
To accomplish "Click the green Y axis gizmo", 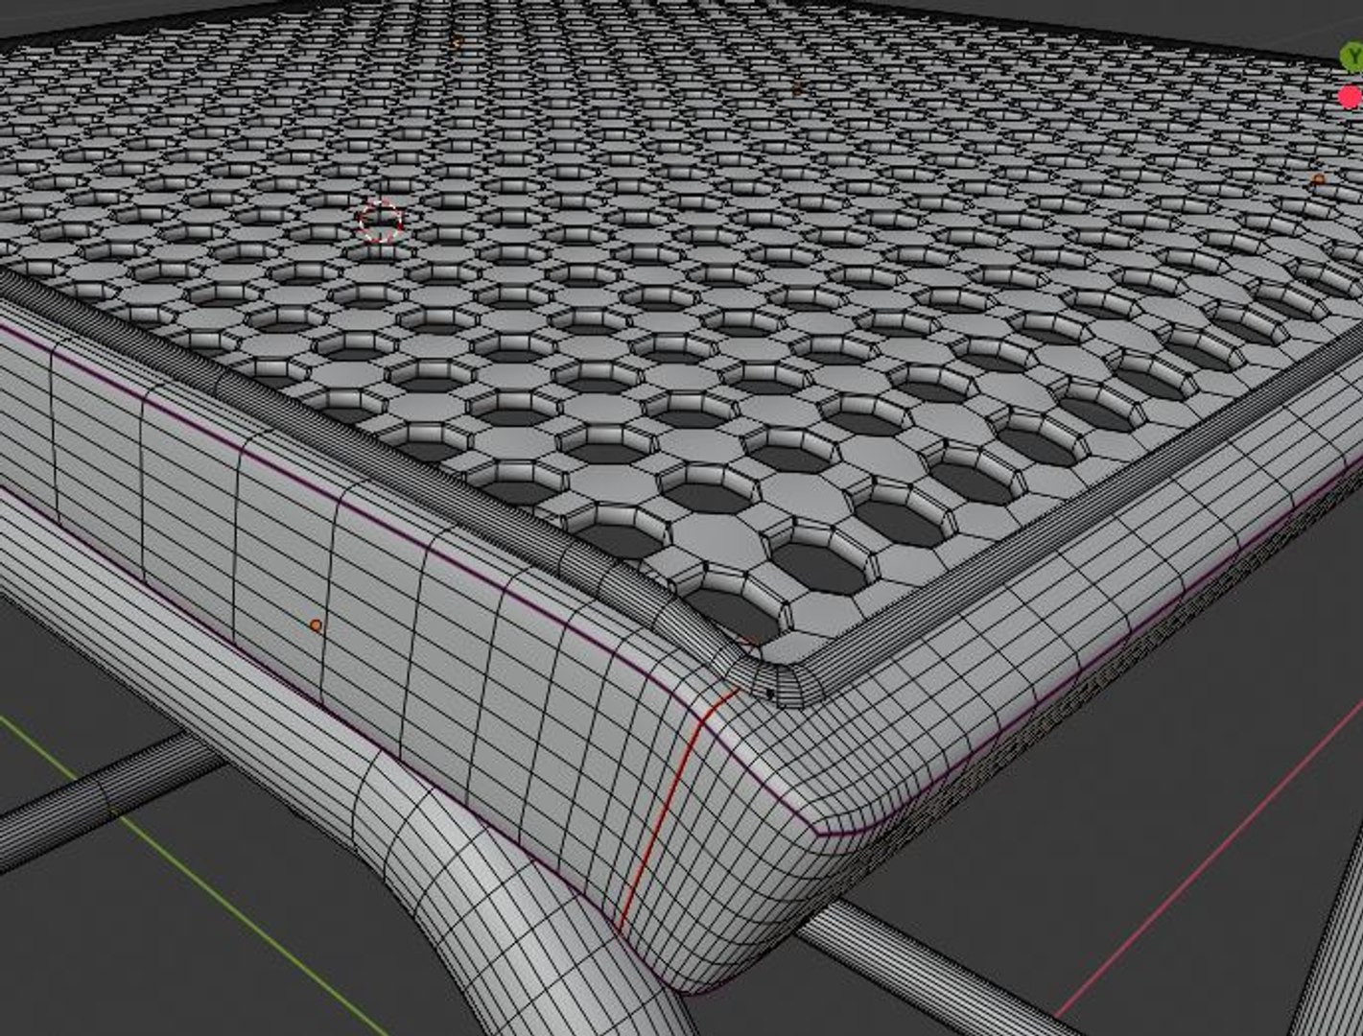I will [x=1353, y=56].
